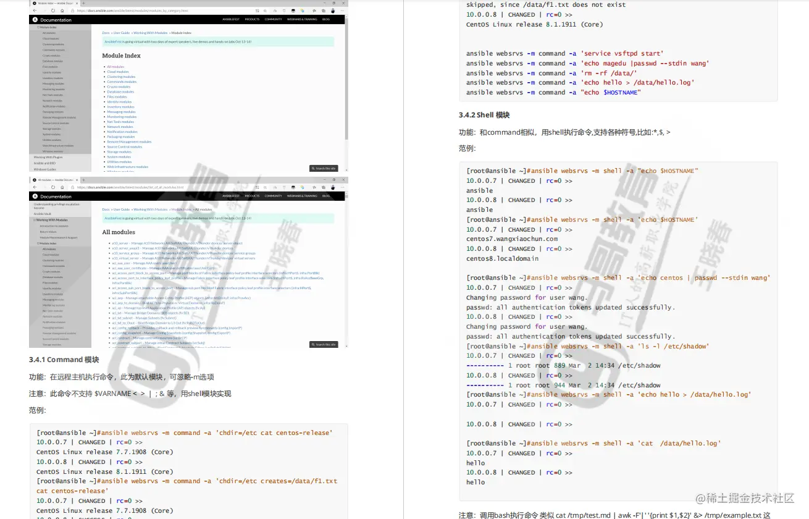Open the ellipsis menu in upper Module Index browser
This screenshot has width=809, height=519.
pos(342,11)
